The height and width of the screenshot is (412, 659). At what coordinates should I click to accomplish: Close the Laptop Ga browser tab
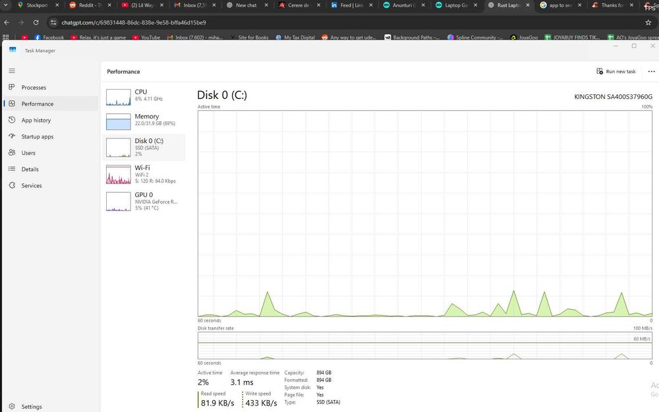(476, 5)
